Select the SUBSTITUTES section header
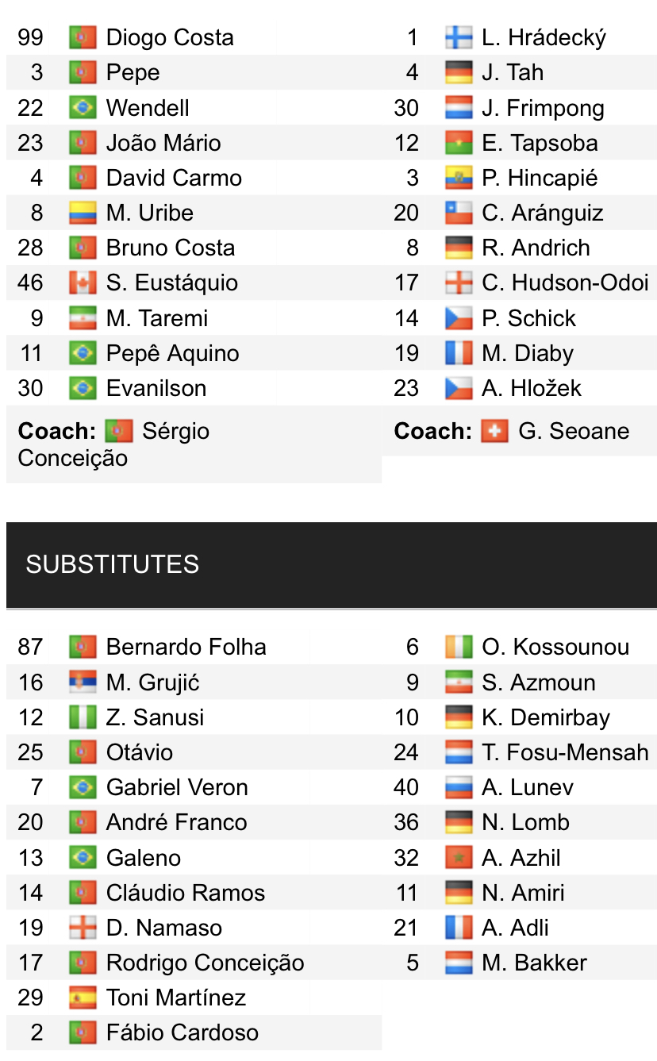This screenshot has width=657, height=1061. (113, 564)
